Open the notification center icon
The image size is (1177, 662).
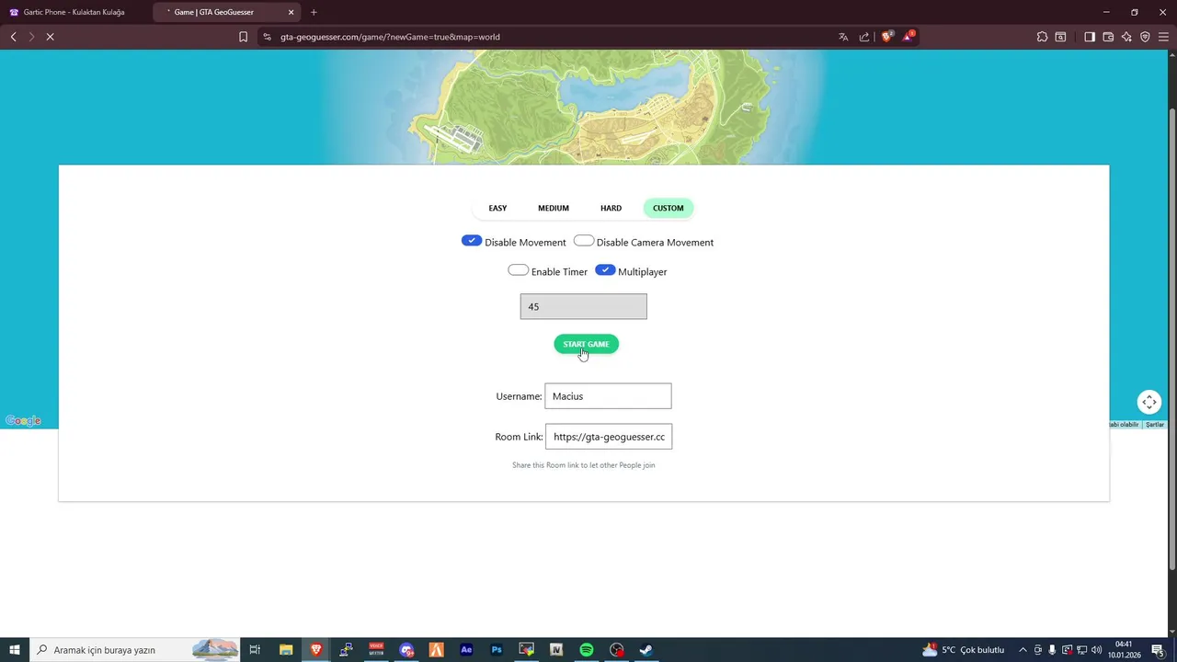point(1158,650)
